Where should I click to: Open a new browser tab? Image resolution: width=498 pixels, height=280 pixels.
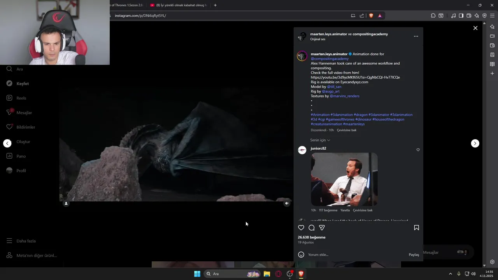coord(215,5)
